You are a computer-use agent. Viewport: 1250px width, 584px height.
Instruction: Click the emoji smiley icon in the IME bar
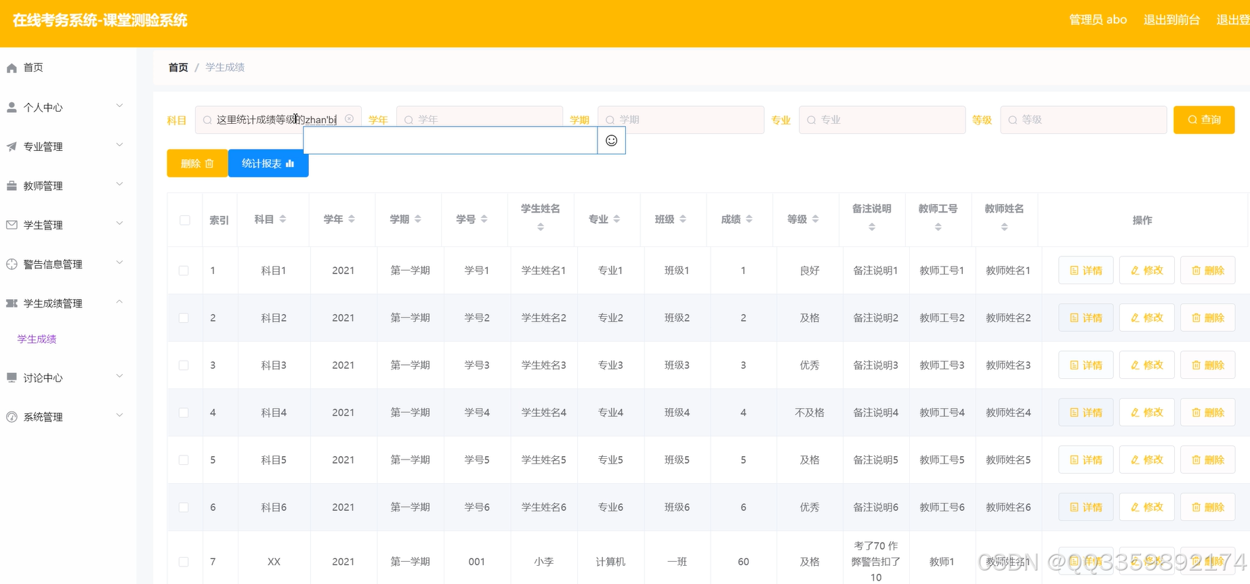(x=611, y=141)
